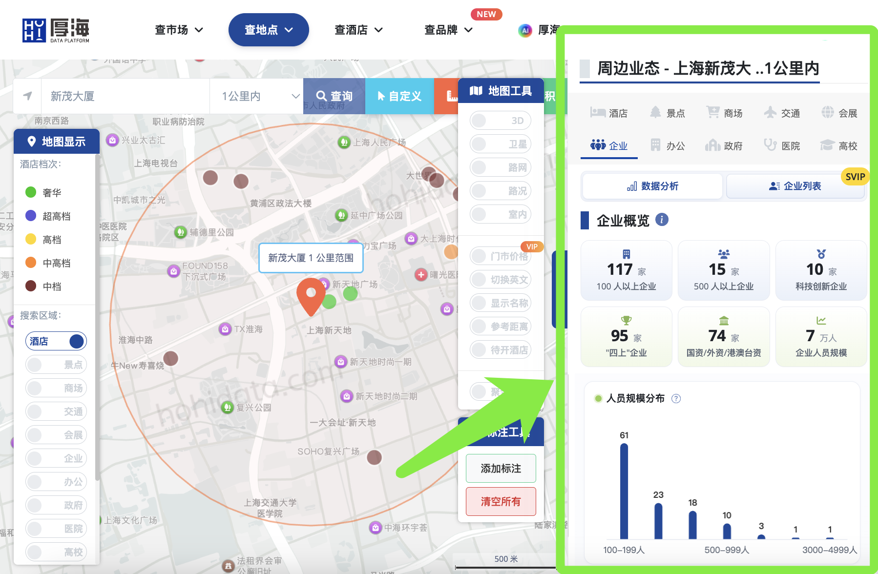Image resolution: width=878 pixels, height=574 pixels.
Task: Click the 100-199人 bar labeled 61
Action: 624,491
